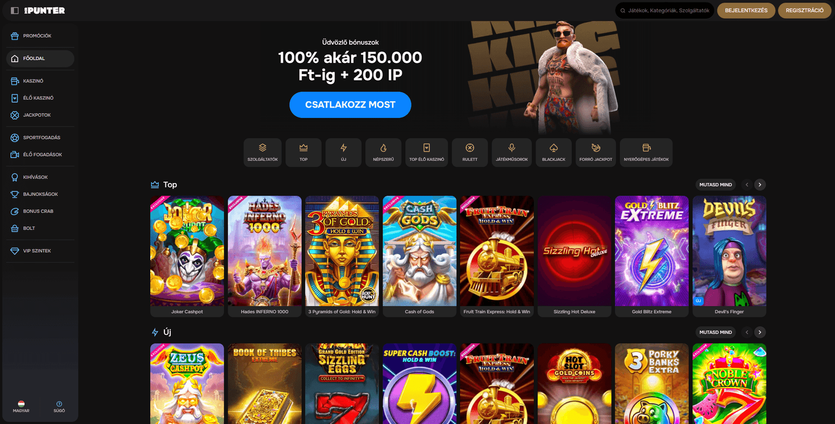Click the Csatlakozz most button
The height and width of the screenshot is (424, 835).
350,105
